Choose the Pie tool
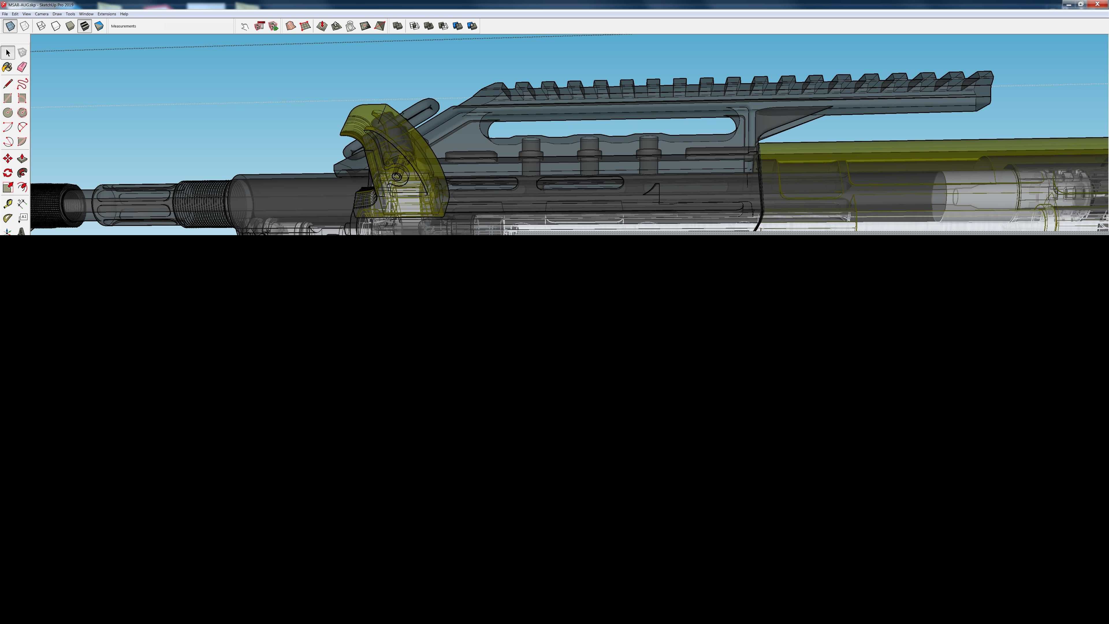The height and width of the screenshot is (624, 1109). [22, 142]
